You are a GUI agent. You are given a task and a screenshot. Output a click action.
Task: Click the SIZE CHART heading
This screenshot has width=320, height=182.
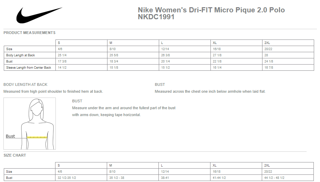pos(15,155)
